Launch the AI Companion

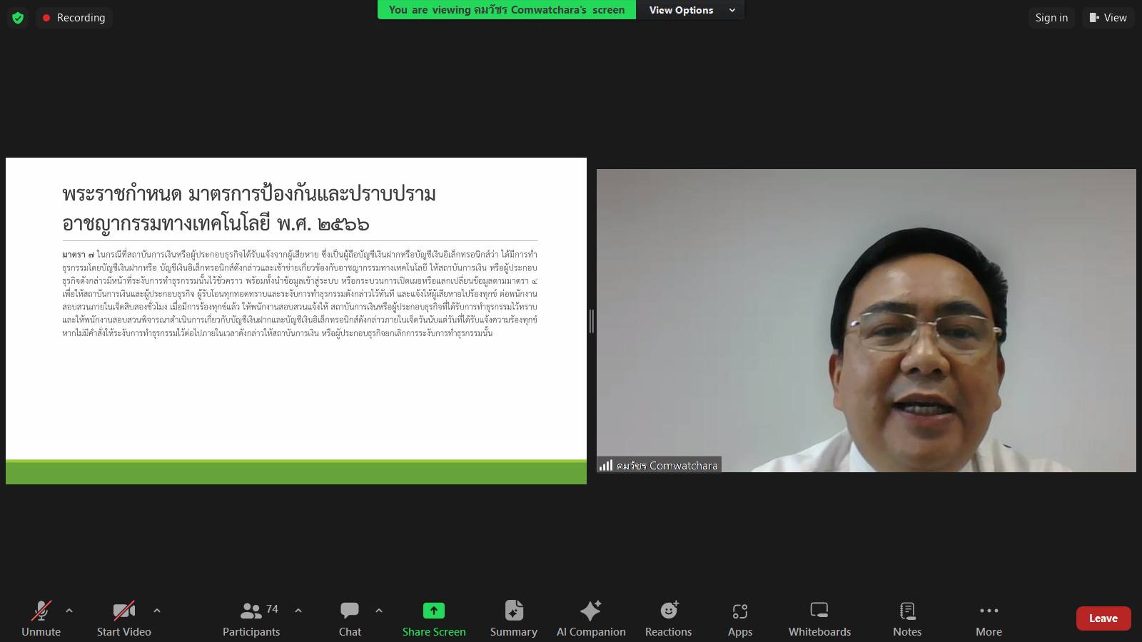(x=590, y=619)
